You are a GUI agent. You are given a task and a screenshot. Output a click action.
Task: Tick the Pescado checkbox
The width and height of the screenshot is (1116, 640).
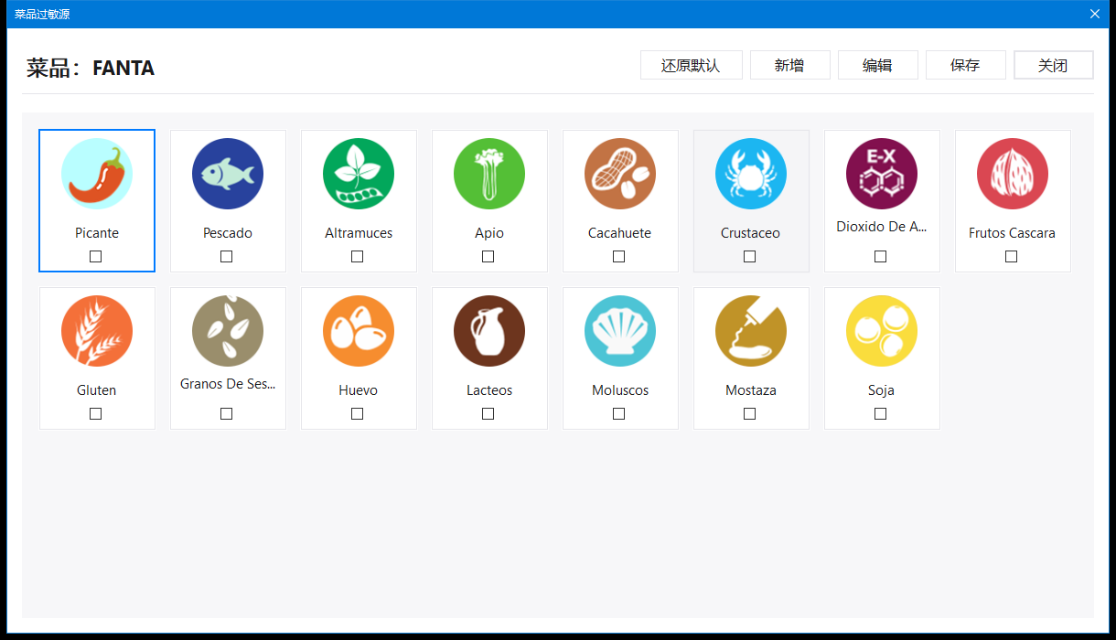click(x=227, y=257)
